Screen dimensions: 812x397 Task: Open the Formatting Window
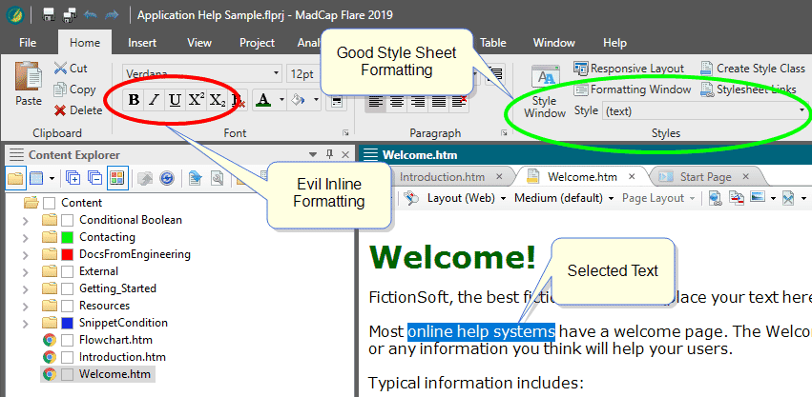tap(633, 89)
